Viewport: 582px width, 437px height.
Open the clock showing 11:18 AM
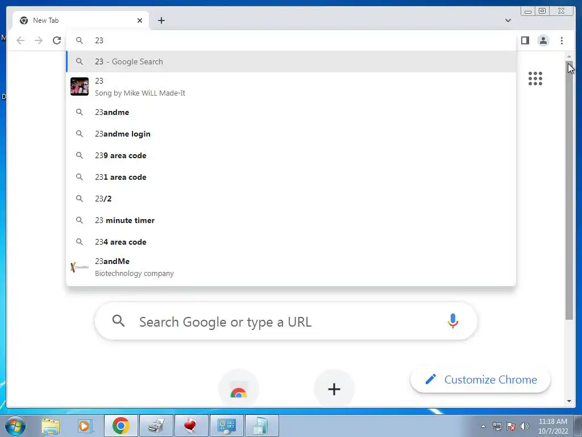552,426
